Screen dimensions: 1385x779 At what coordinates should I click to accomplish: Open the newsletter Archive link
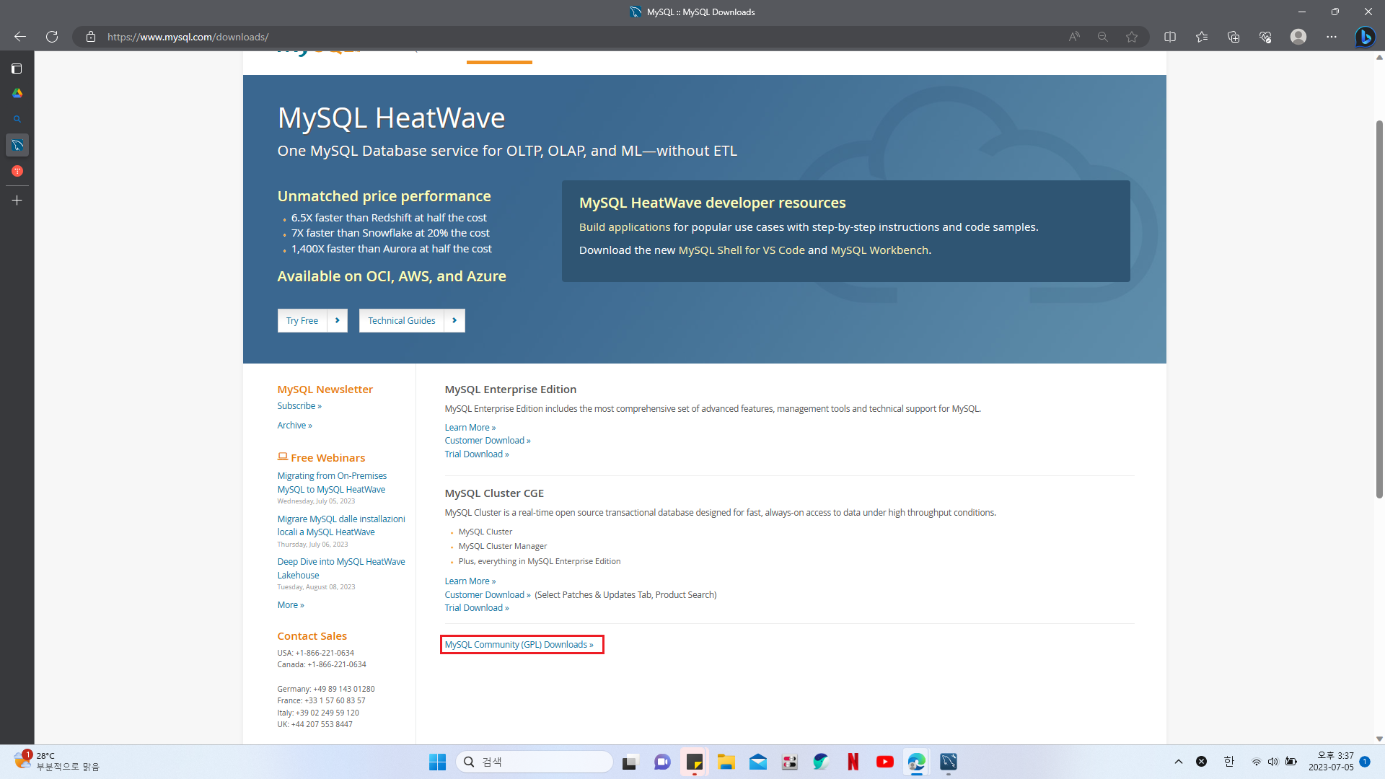click(294, 425)
